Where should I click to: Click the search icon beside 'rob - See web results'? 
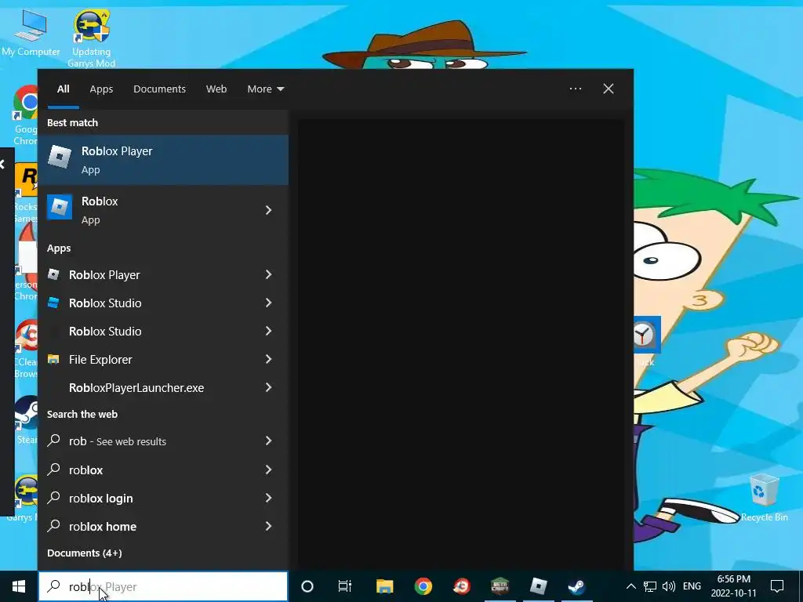(x=54, y=441)
